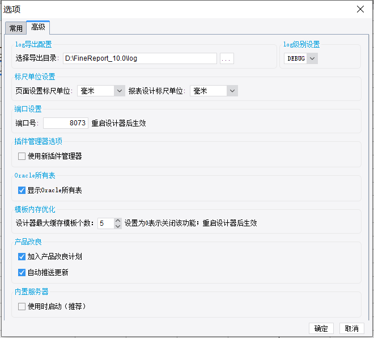Click the 端口号 input field
This screenshot has height=338, width=374.
point(66,123)
